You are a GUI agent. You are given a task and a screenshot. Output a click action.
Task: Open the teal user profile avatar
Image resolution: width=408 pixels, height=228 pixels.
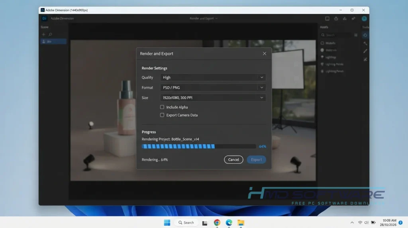[364, 18]
